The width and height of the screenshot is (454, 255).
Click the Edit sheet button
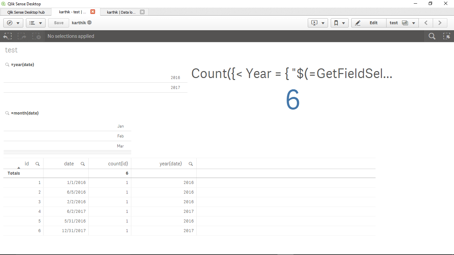[369, 23]
